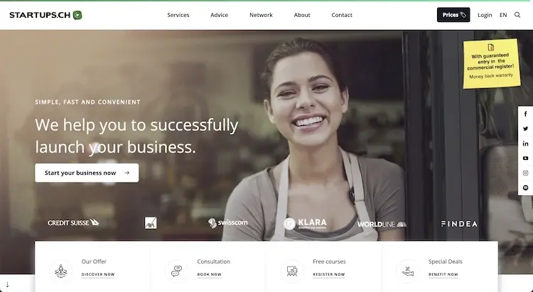
Task: Open the LinkedIn social icon
Action: point(525,144)
